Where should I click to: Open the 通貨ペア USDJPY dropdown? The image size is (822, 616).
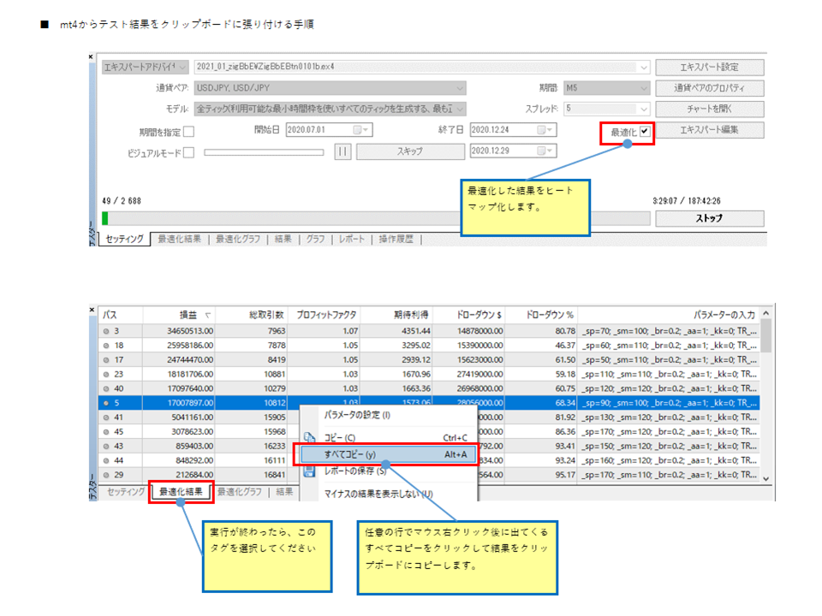(x=460, y=88)
